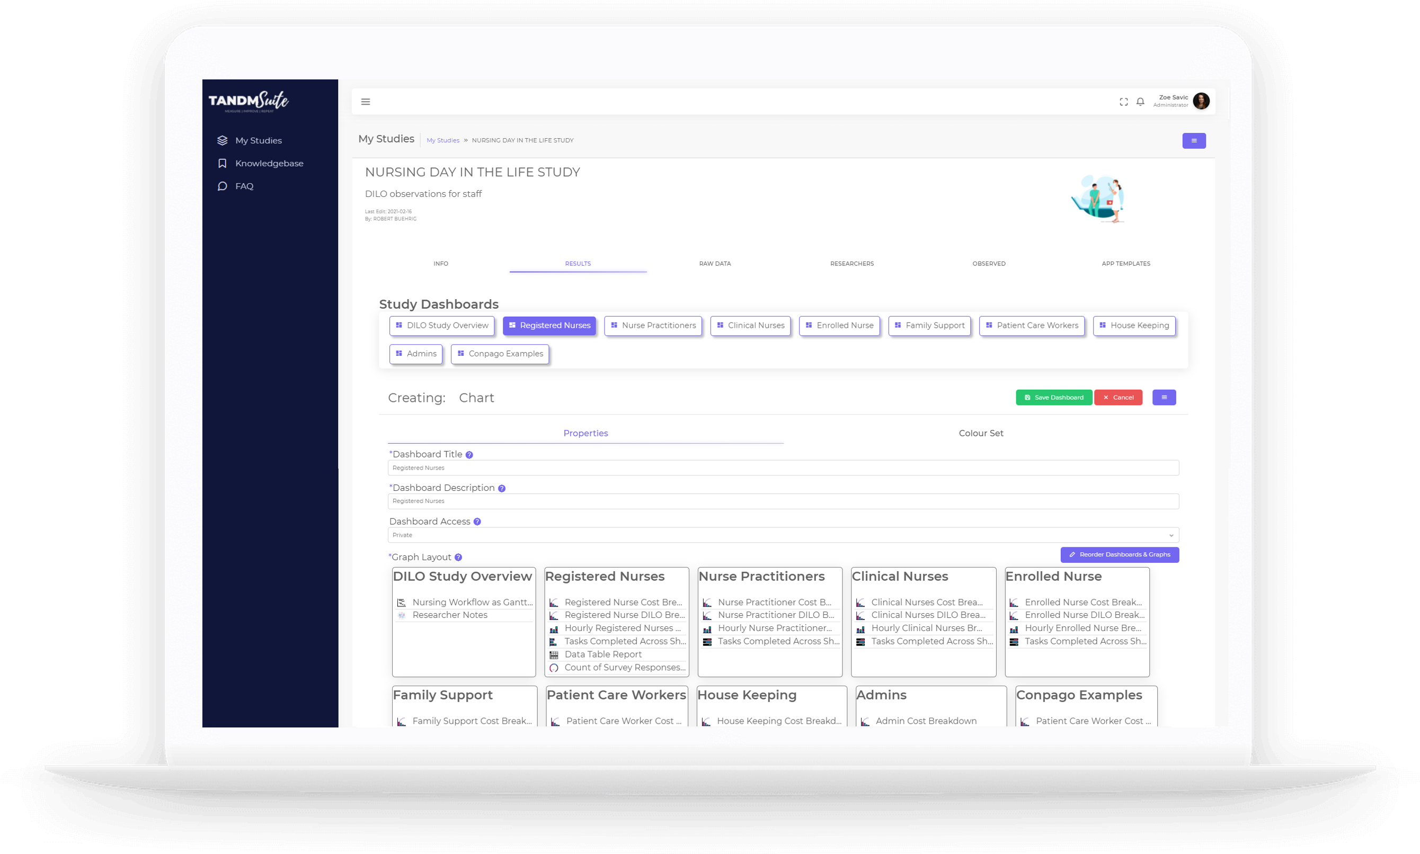
Task: Open the Admins dashboard
Action: click(416, 354)
